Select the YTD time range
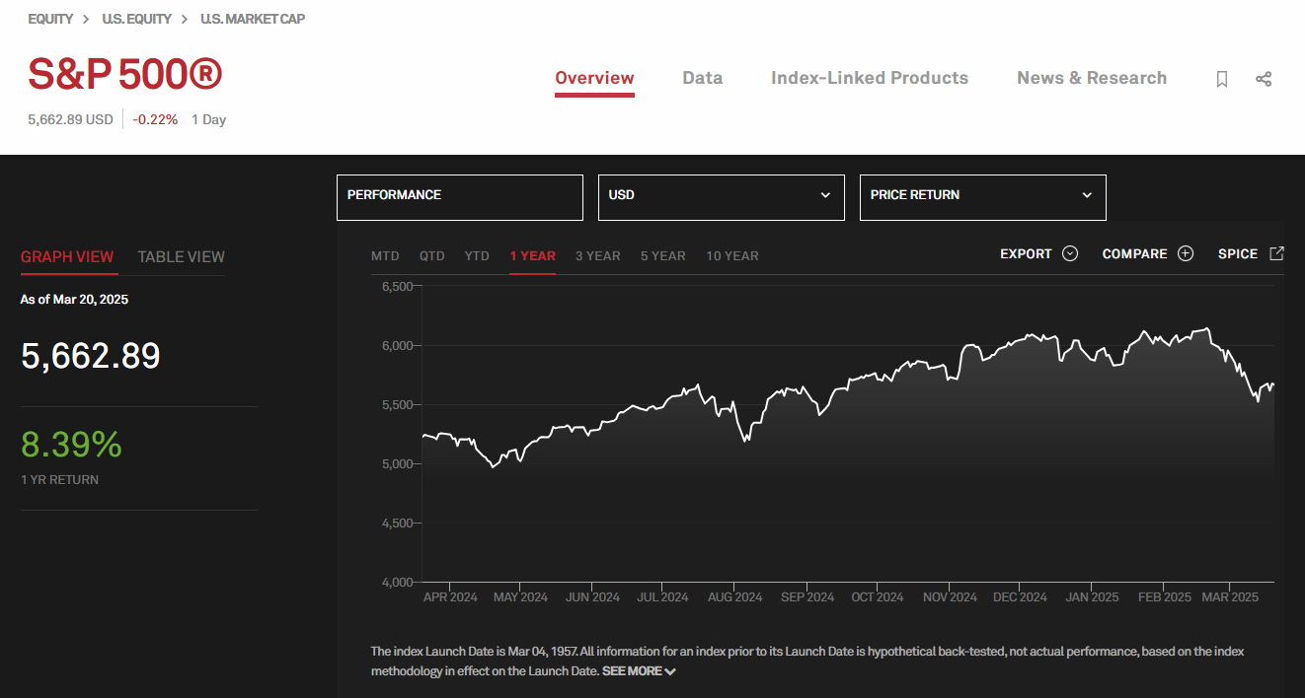Viewport: 1305px width, 698px height. coord(477,255)
